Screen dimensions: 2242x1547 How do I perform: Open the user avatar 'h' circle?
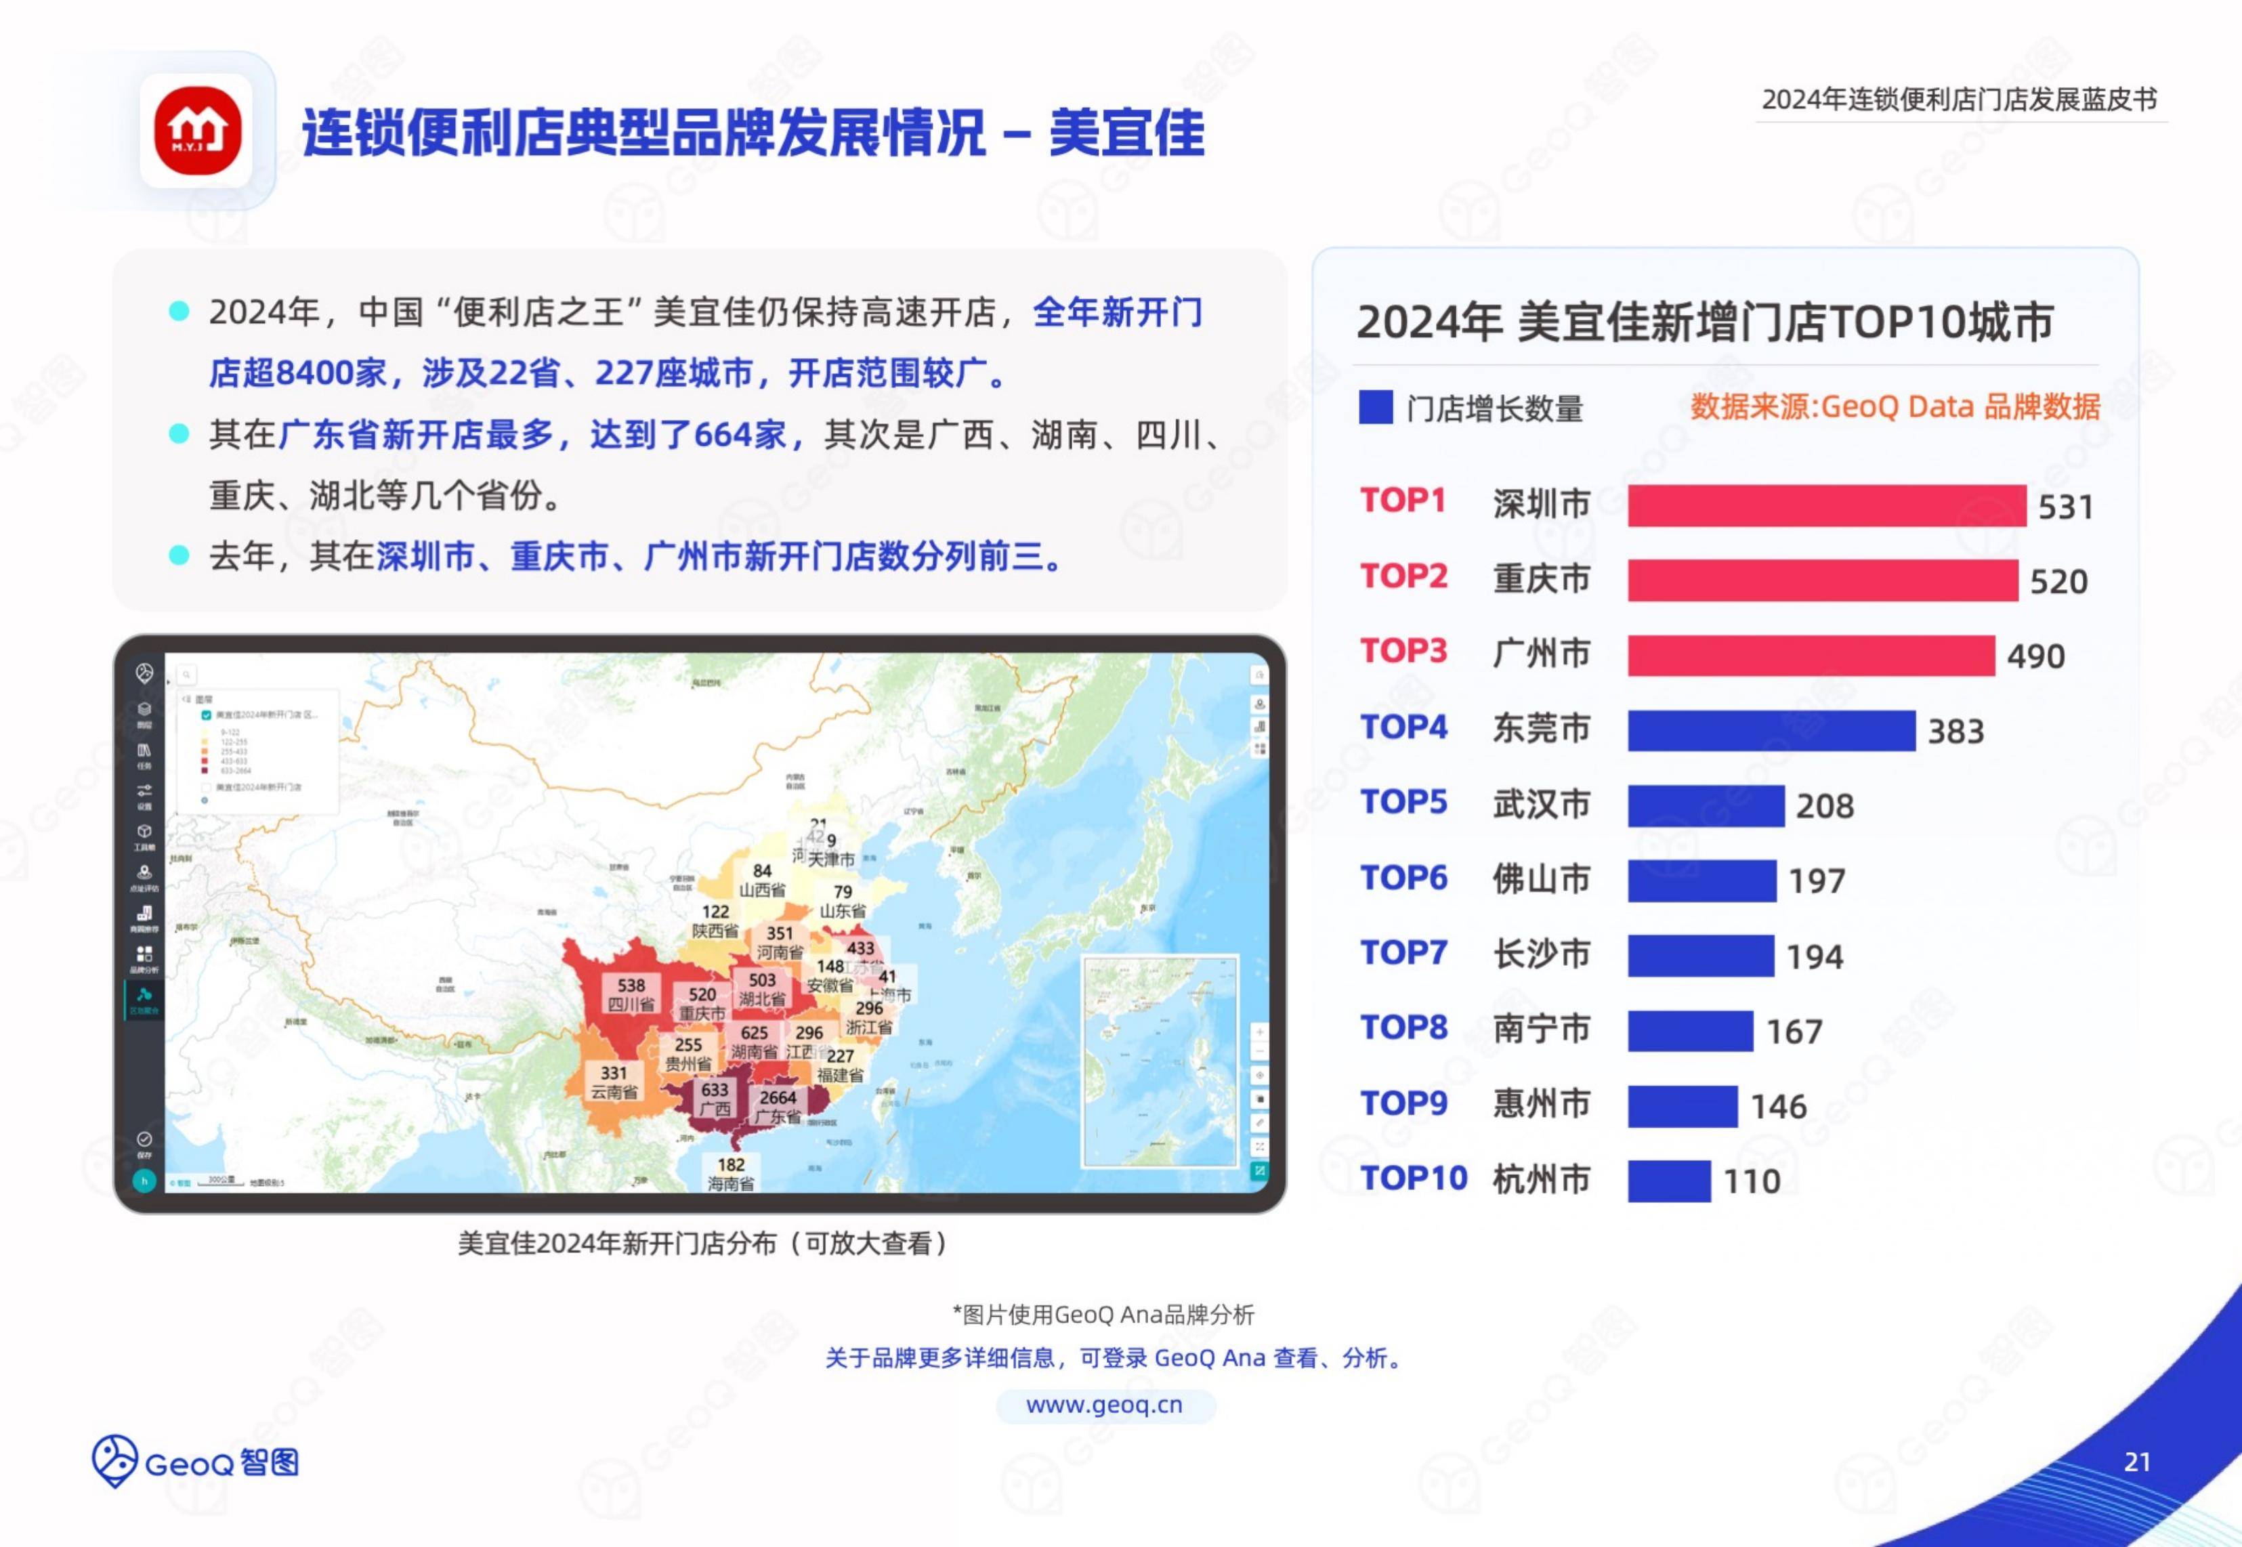click(x=144, y=1180)
